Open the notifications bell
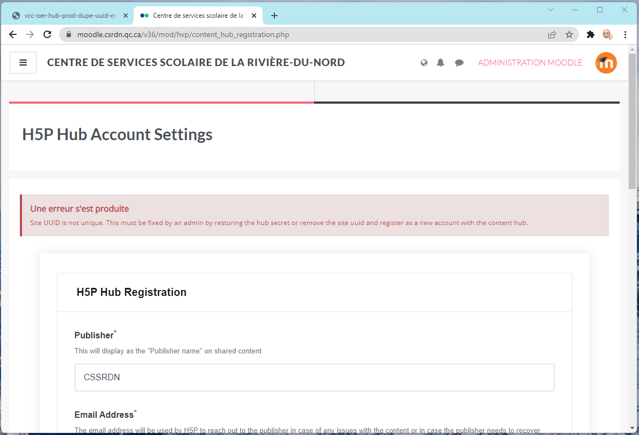The width and height of the screenshot is (639, 435). 440,62
